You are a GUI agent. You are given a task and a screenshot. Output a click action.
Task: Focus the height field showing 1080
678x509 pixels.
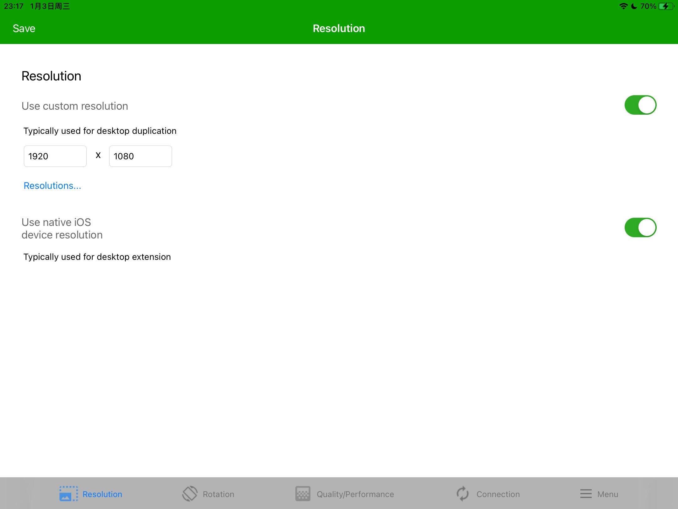(140, 156)
